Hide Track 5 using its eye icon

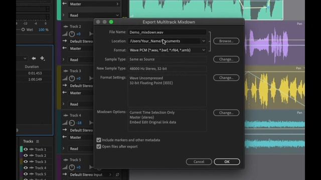(26, 174)
